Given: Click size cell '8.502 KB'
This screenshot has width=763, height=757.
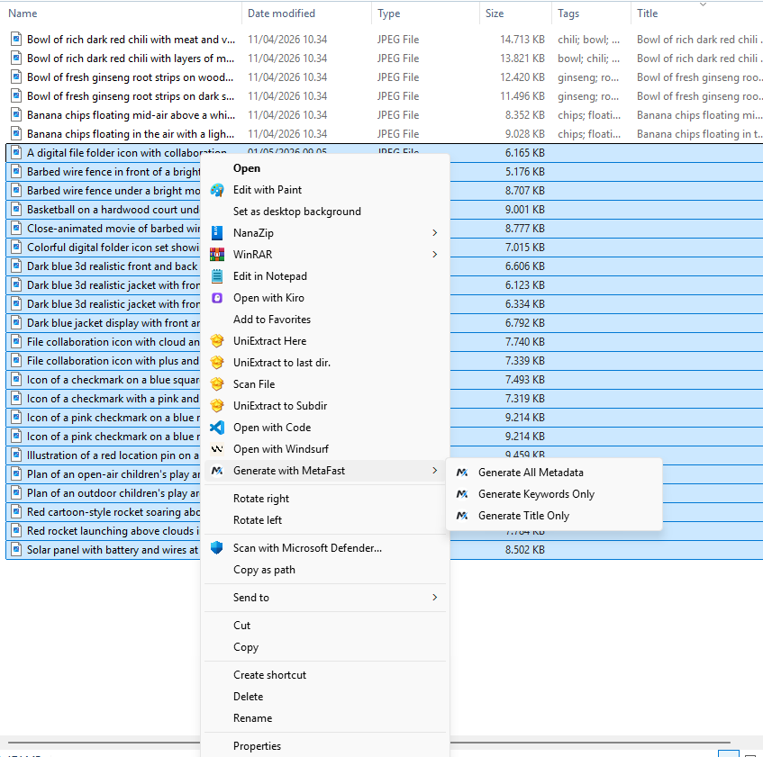Looking at the screenshot, I should coord(524,550).
